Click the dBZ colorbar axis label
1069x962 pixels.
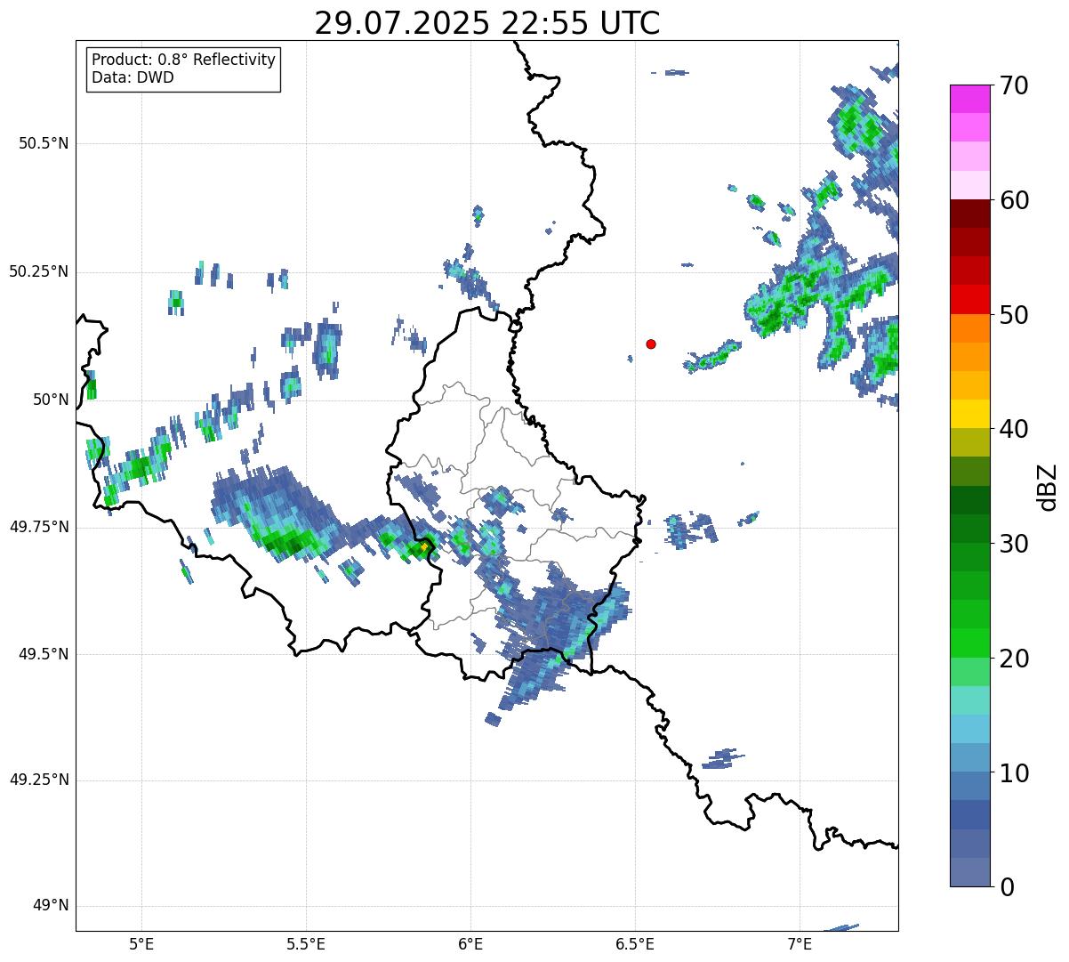click(1048, 487)
